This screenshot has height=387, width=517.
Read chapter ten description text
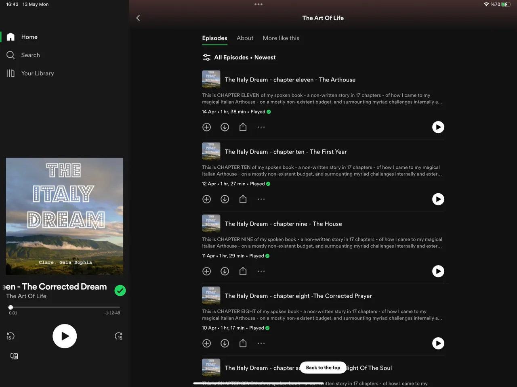coord(322,171)
